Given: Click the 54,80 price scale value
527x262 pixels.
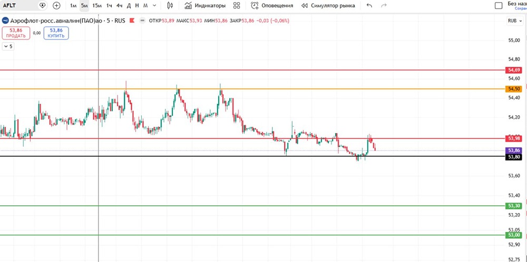Looking at the screenshot, I should pos(514,59).
